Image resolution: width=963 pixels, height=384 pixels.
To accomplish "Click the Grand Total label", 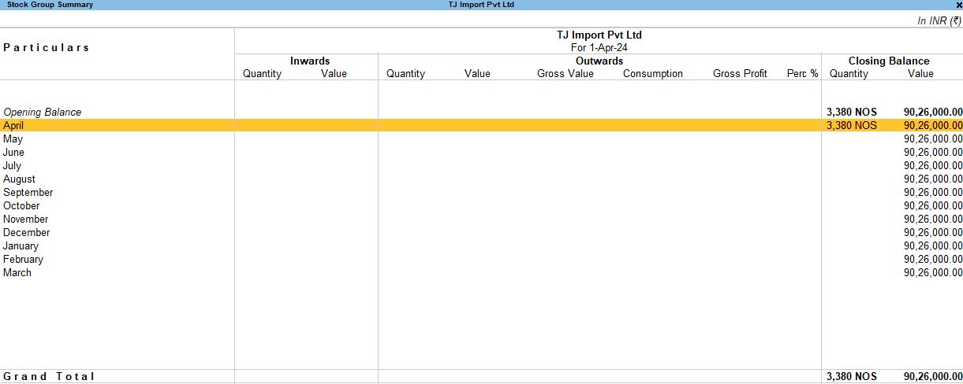I will 49,376.
